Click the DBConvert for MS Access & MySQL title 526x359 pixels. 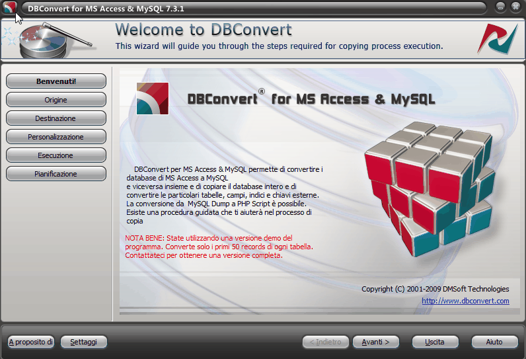click(x=311, y=99)
